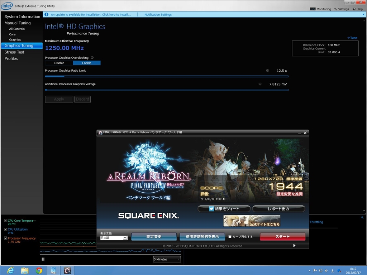Screen dimensions: 367x275
Task: Select All Controls under Manual Tuning
Action: tap(17, 29)
